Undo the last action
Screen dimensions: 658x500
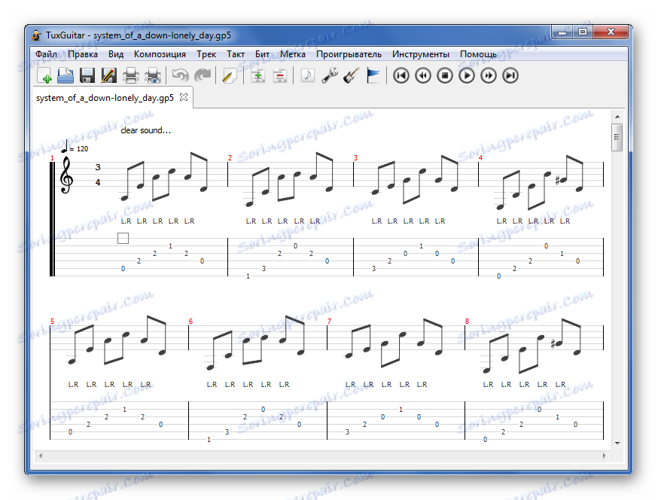(x=181, y=76)
